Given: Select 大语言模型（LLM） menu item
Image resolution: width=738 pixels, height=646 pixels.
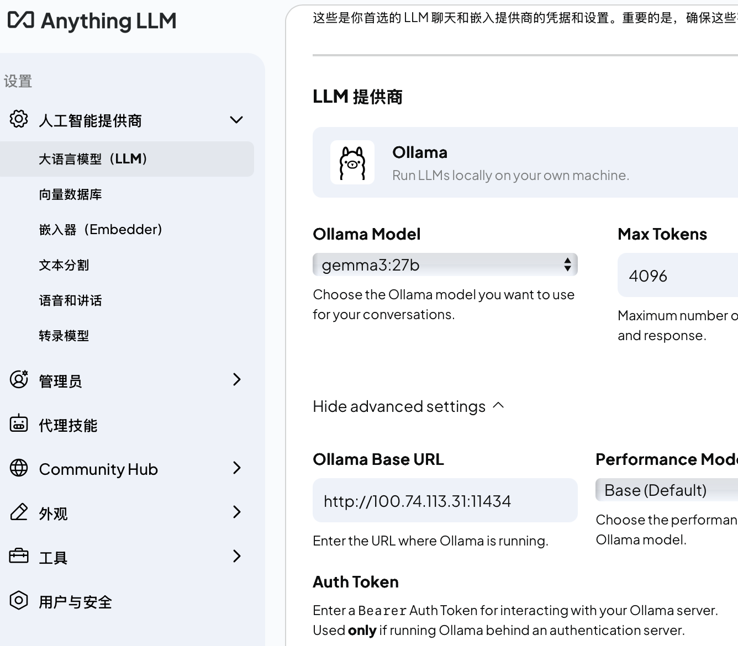Looking at the screenshot, I should (x=127, y=159).
